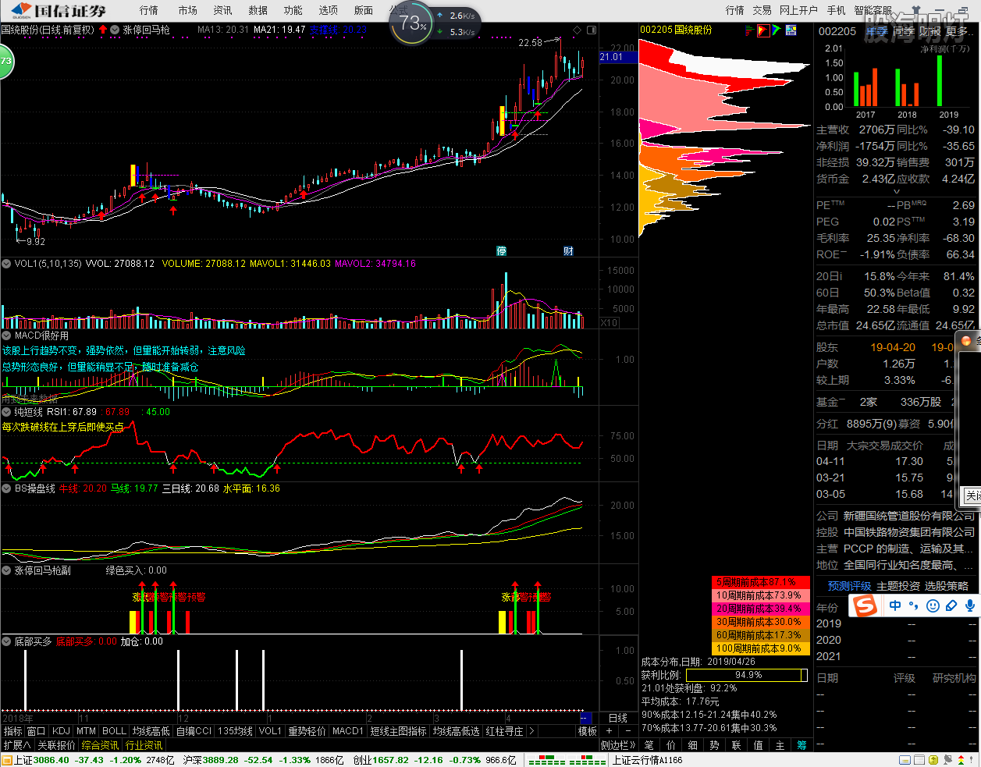Image resolution: width=981 pixels, height=767 pixels.
Task: Open the 资讯 menu
Action: click(x=222, y=10)
